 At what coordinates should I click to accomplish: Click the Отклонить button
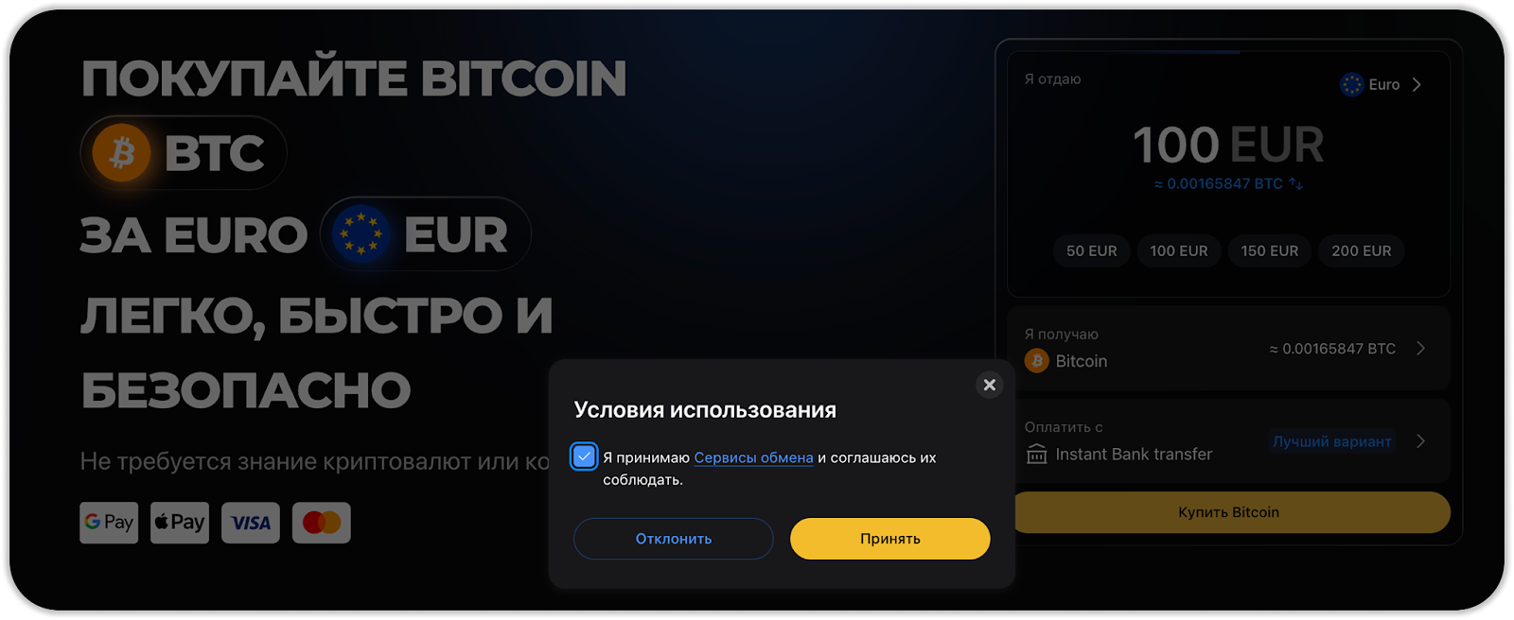tap(674, 539)
